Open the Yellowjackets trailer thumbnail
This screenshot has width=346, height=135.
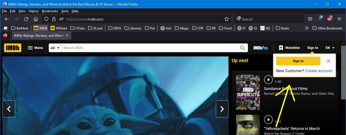click(248, 125)
